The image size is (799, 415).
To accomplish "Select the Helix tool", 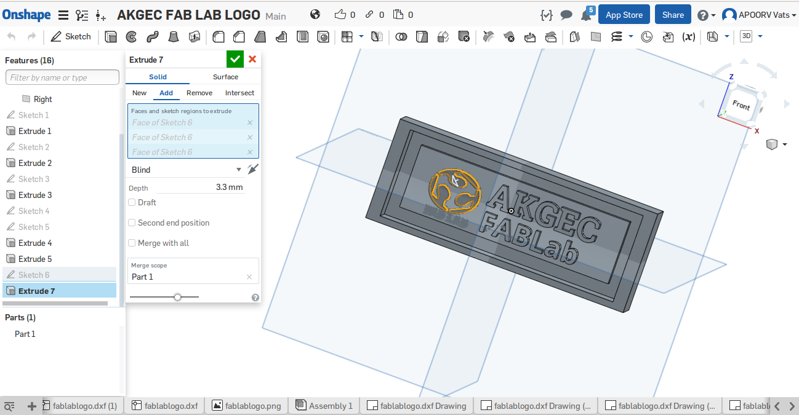I will pyautogui.click(x=616, y=37).
